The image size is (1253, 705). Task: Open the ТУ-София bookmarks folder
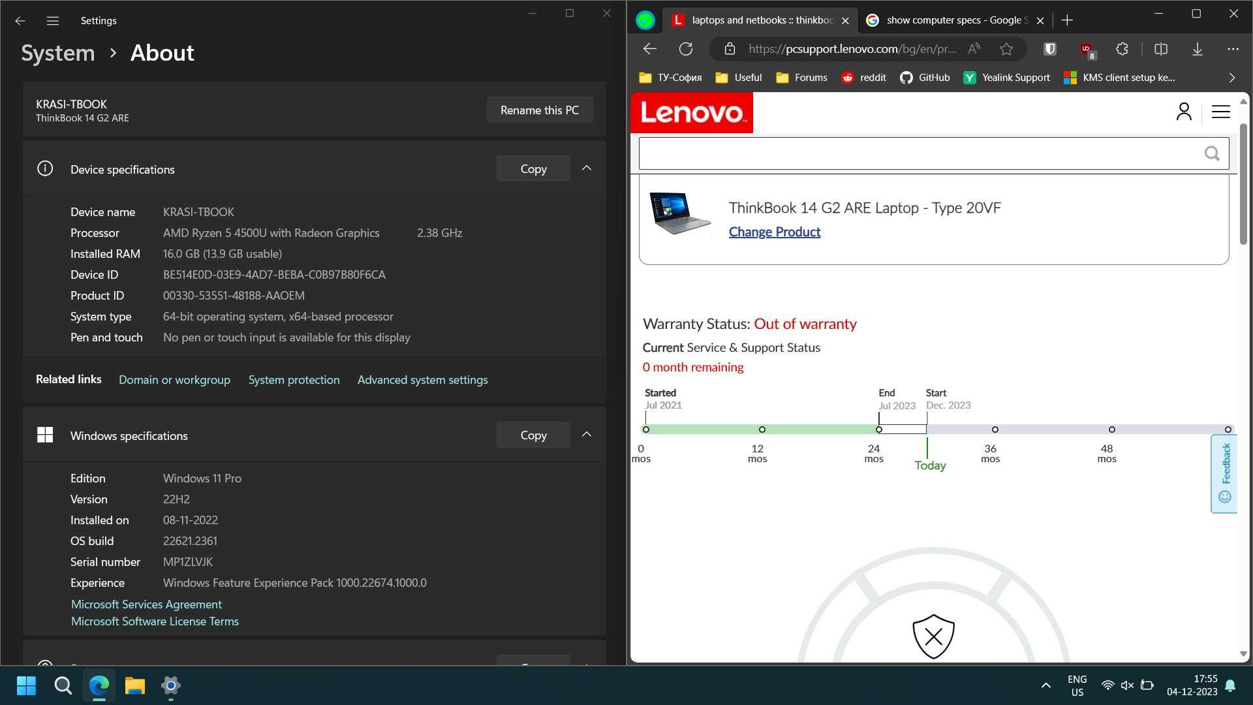click(670, 78)
